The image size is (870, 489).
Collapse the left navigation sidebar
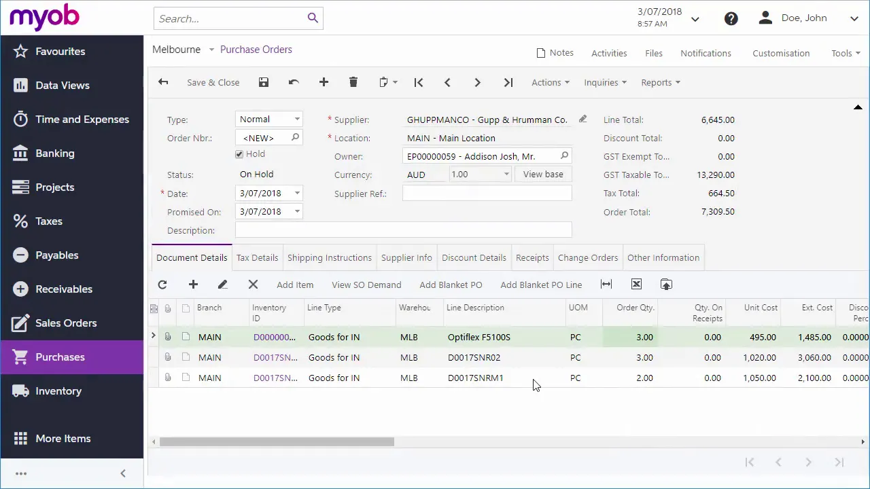[123, 473]
